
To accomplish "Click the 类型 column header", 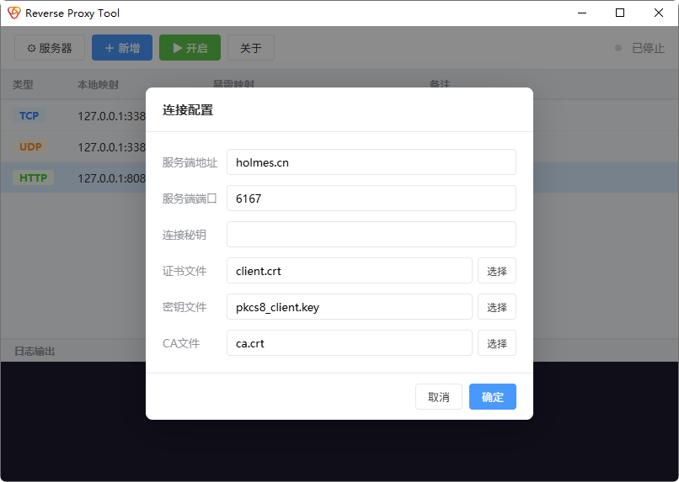I will pyautogui.click(x=23, y=85).
